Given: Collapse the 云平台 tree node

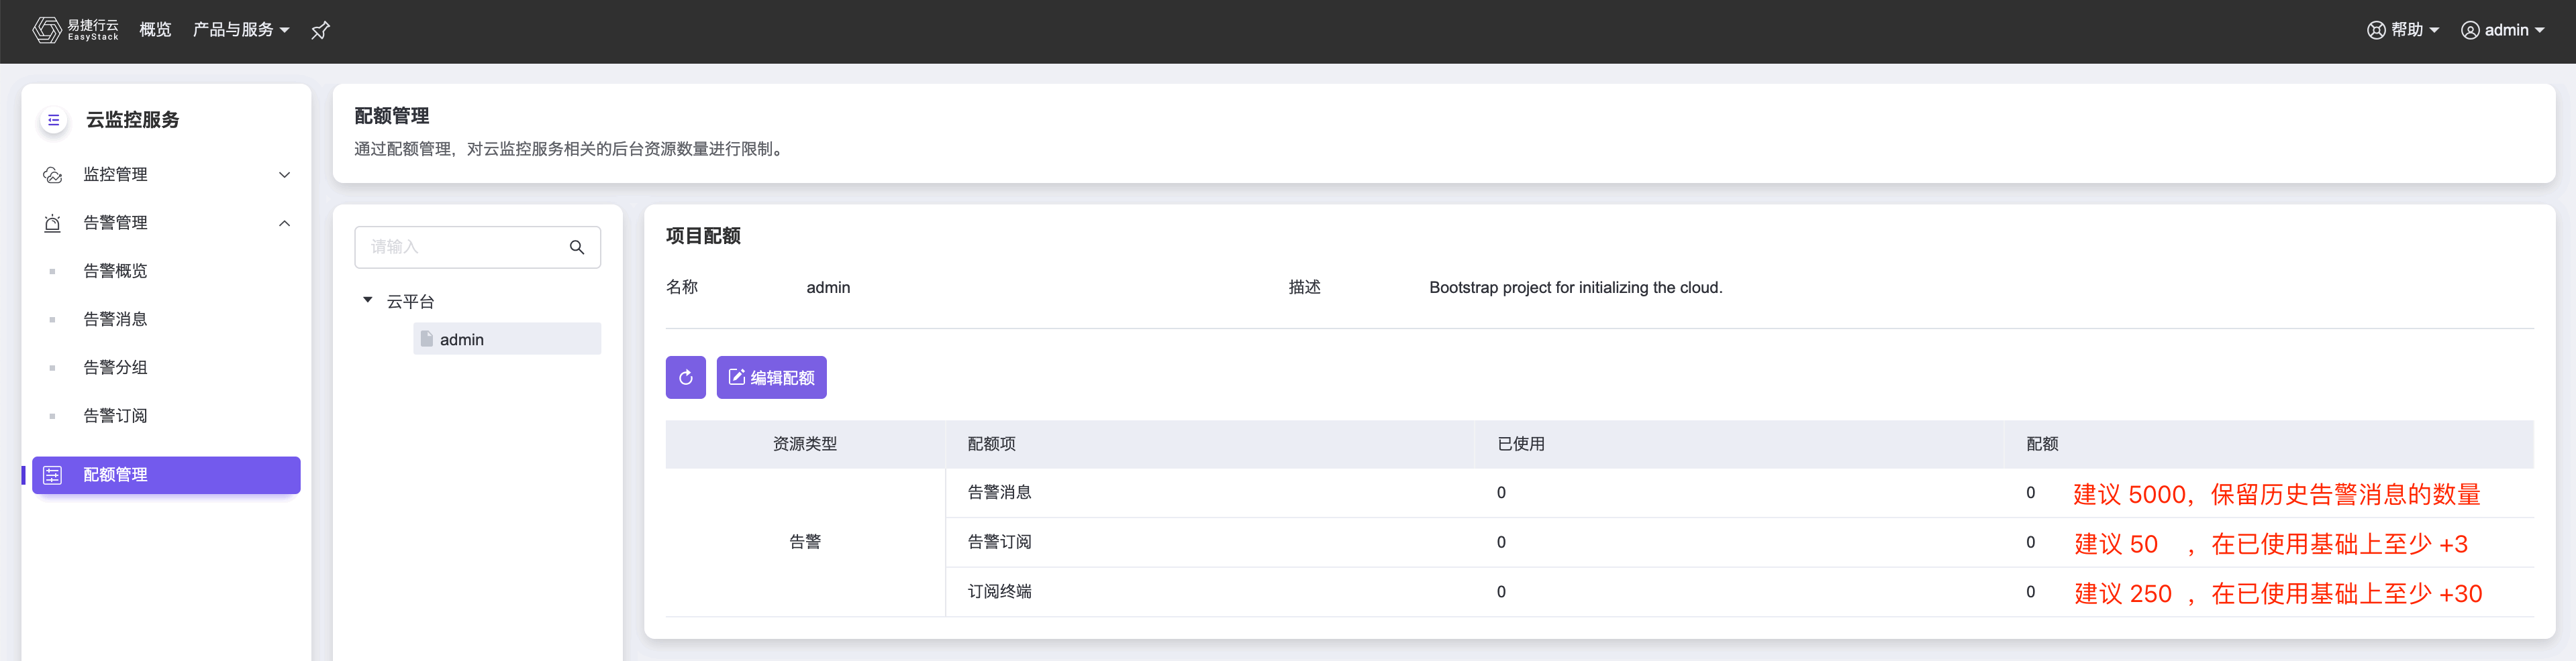Looking at the screenshot, I should (x=368, y=300).
